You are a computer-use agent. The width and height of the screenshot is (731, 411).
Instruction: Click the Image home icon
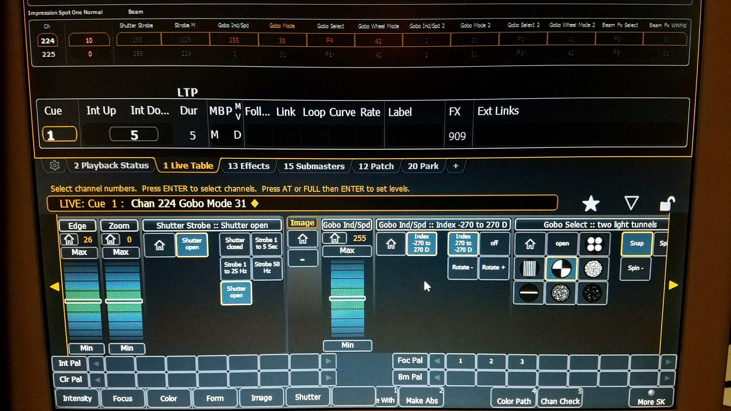(302, 239)
